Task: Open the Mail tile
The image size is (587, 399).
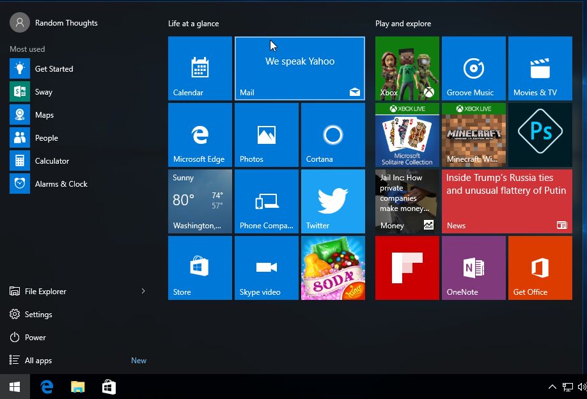Action: tap(299, 68)
